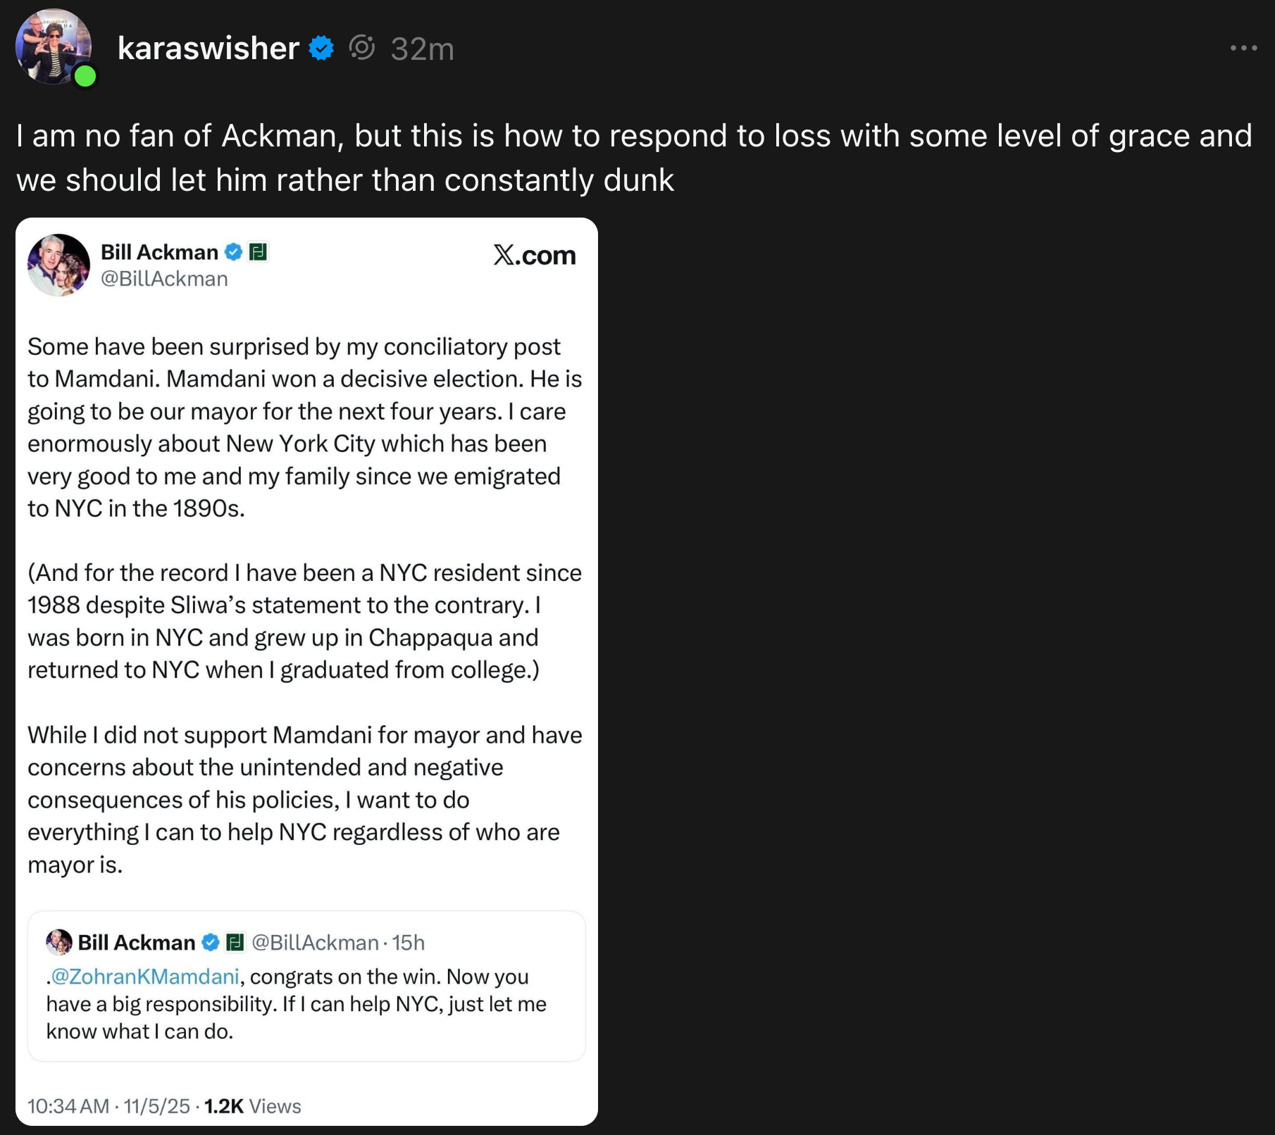Viewport: 1275px width, 1135px height.
Task: Click the verified badge in Bill Ackman's tweet header
Action: [x=233, y=251]
